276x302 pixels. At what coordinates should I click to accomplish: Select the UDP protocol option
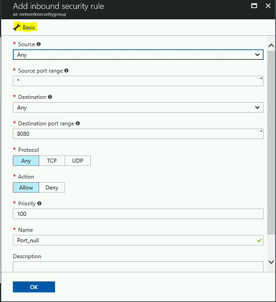coord(77,161)
